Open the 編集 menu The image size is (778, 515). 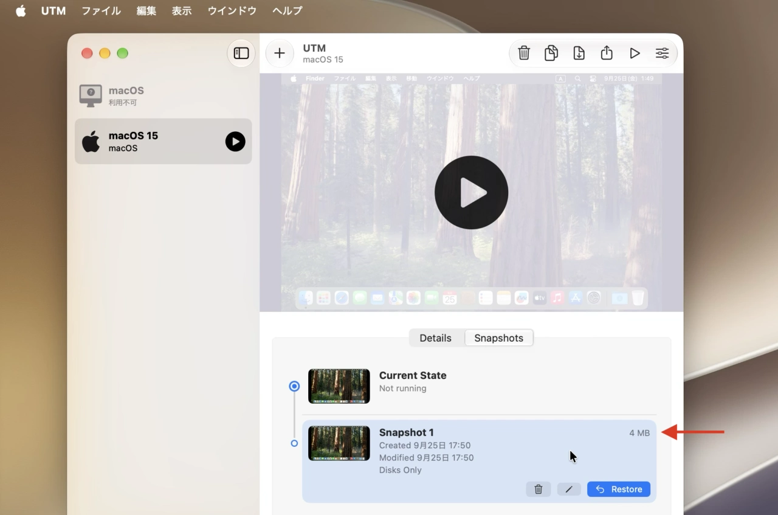click(146, 11)
